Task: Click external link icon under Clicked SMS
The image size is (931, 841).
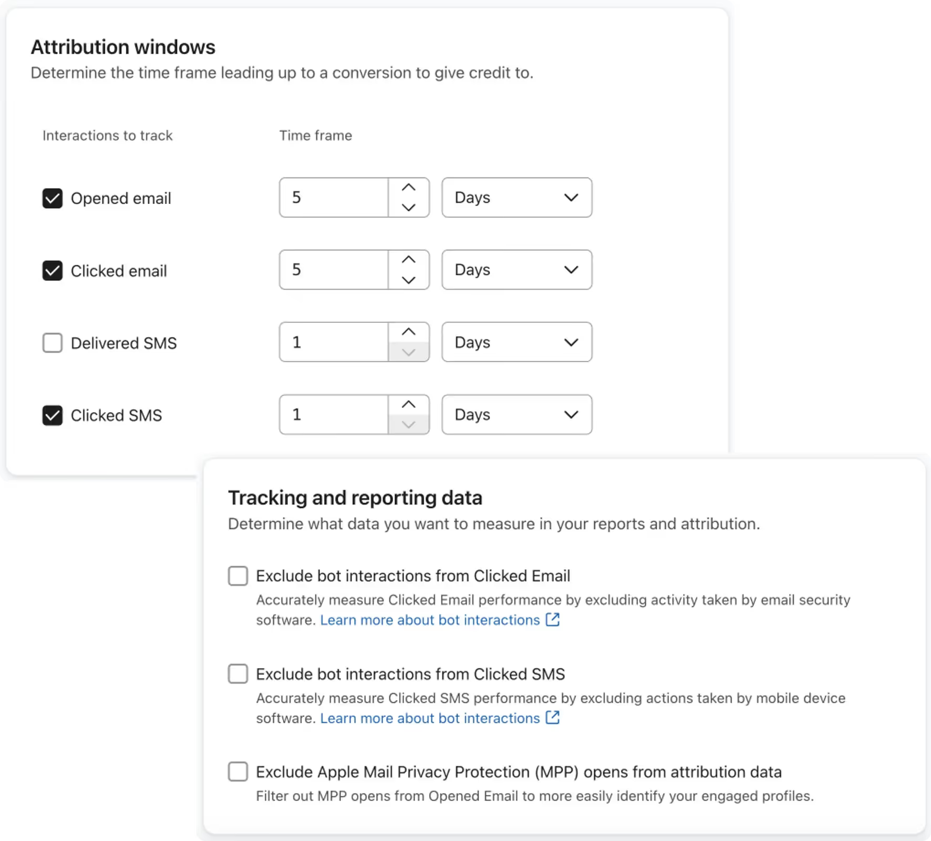Action: [553, 717]
